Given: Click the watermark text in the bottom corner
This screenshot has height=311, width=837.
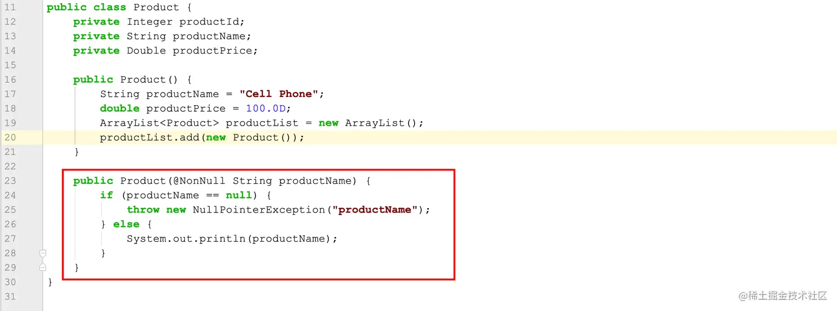Looking at the screenshot, I should 783,296.
